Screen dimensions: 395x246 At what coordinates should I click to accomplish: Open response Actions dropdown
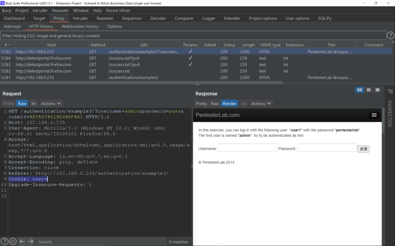261,103
